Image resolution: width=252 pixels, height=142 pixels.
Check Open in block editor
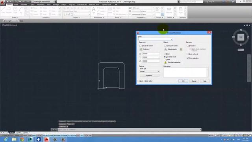coord(139,81)
